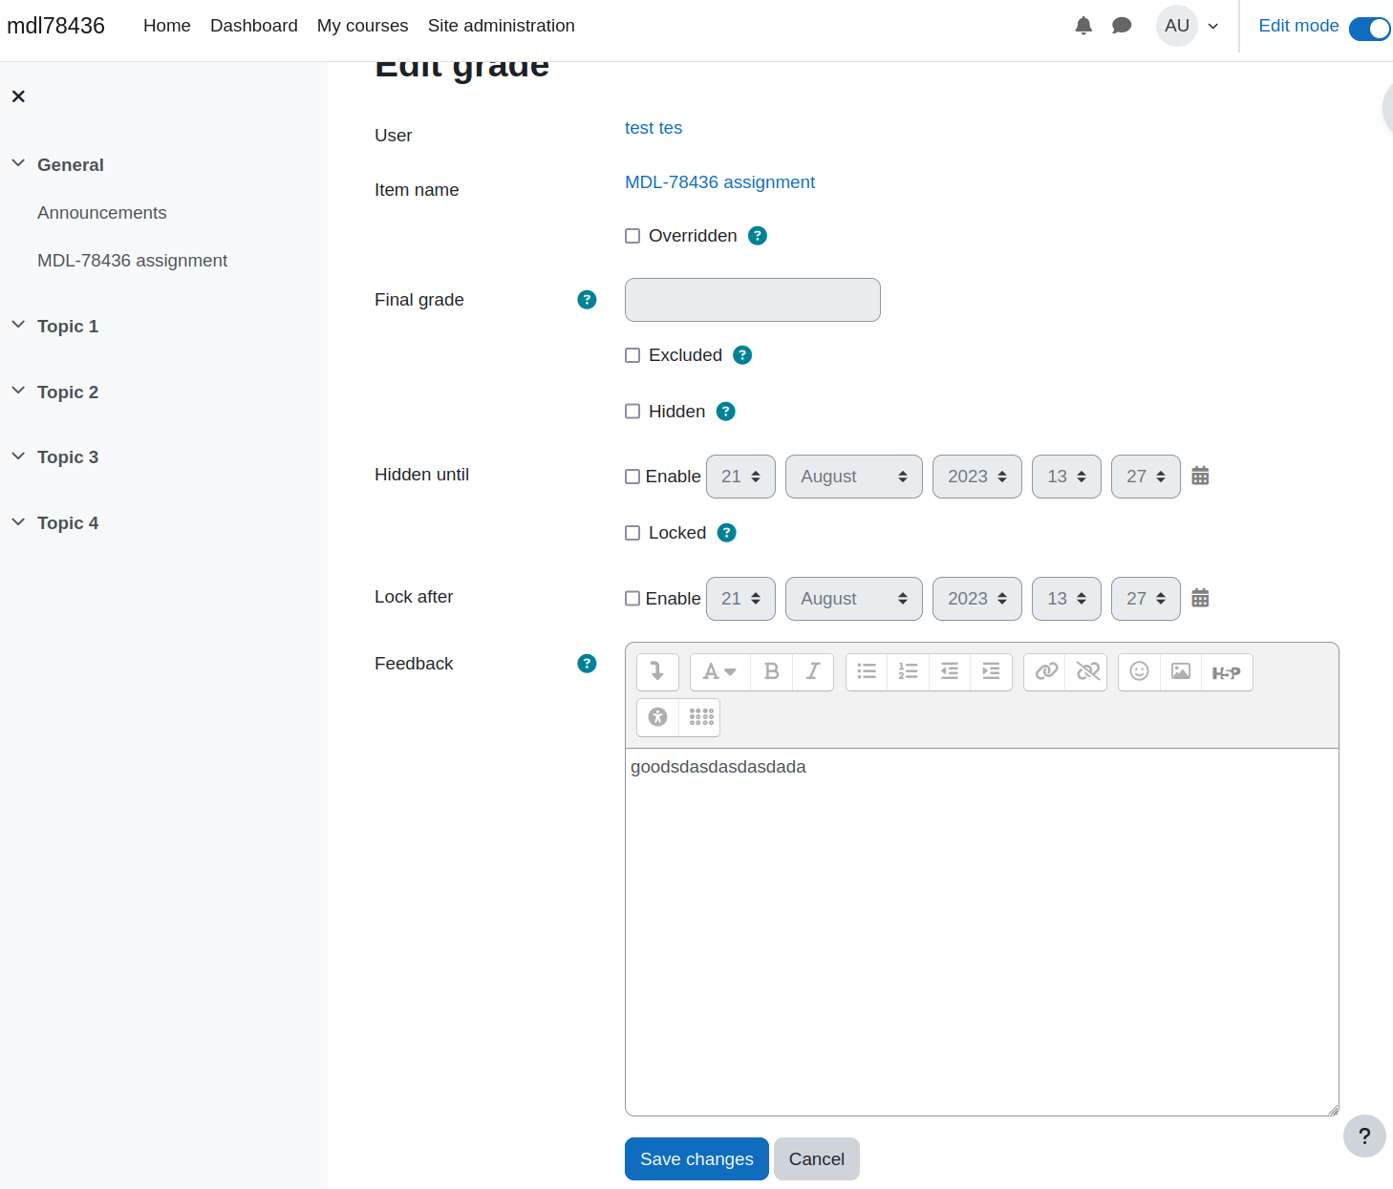The image size is (1393, 1189).
Task: Show help for Overridden
Action: [x=758, y=236]
